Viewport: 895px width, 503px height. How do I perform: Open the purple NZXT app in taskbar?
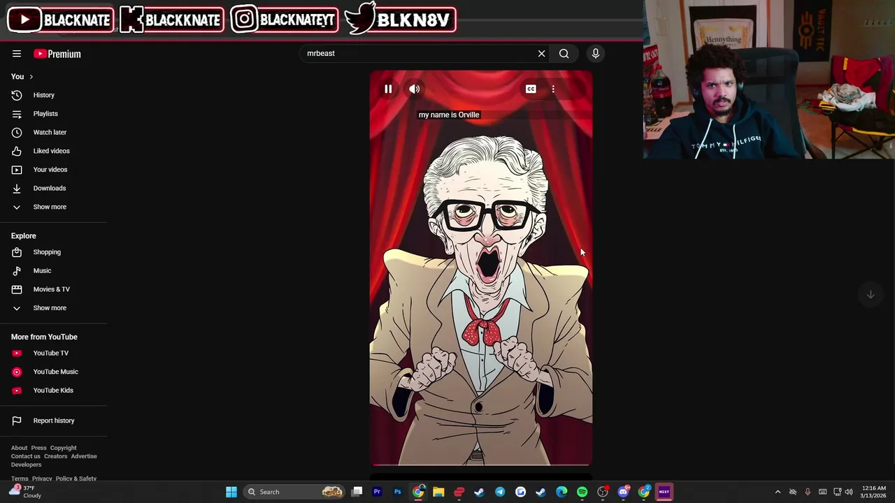664,492
